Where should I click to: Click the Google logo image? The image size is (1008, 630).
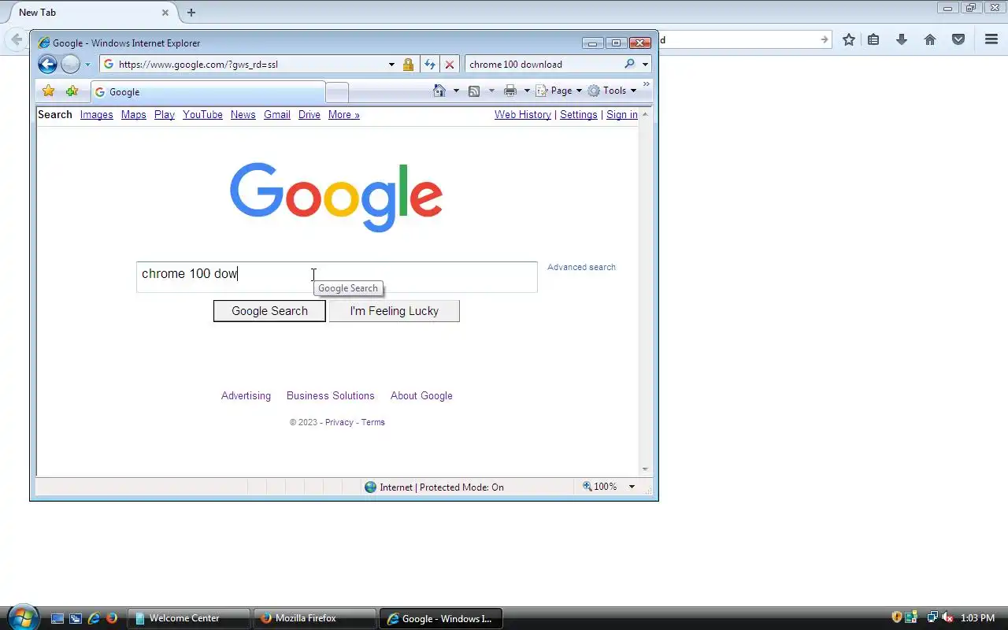point(336,197)
